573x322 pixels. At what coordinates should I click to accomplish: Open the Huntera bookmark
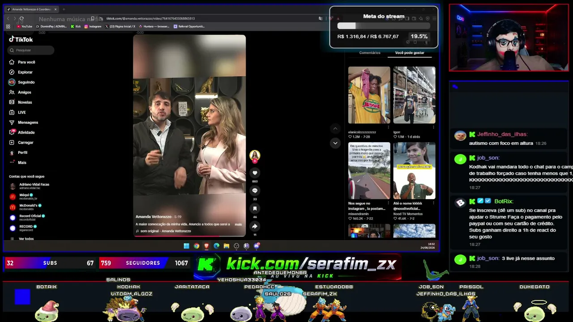pos(154,26)
